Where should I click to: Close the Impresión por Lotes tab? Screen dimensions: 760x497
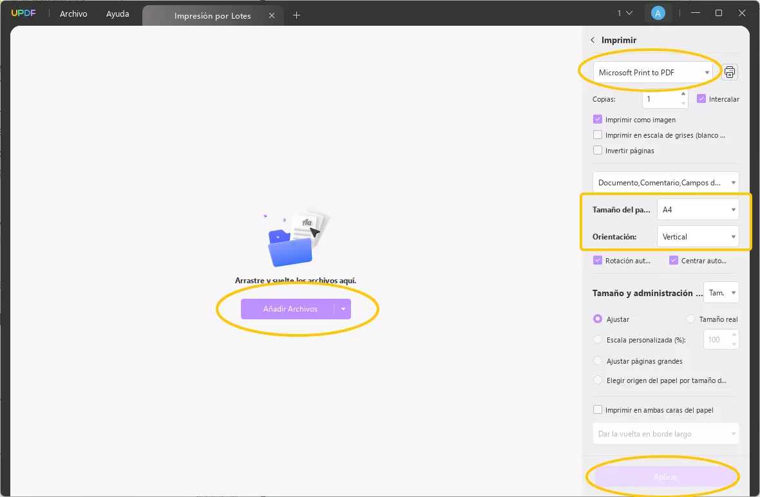click(x=272, y=15)
